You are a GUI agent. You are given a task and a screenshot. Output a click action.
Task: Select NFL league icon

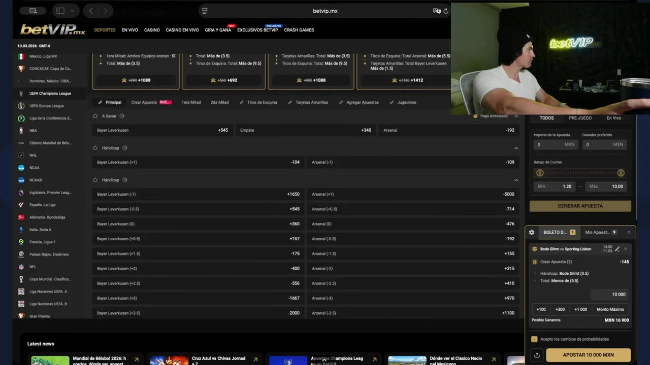[21, 267]
